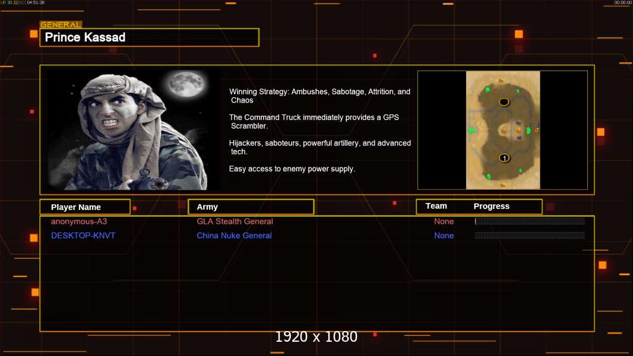Click the blue None team for DESKTOP-KNVT
The height and width of the screenshot is (356, 633).
pyautogui.click(x=444, y=236)
